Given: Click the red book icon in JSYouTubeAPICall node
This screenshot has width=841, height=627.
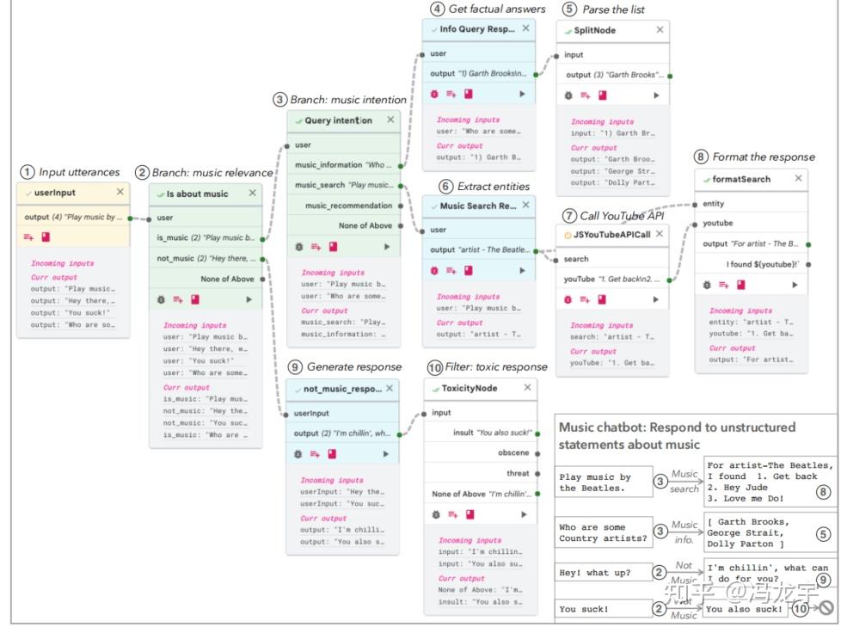Looking at the screenshot, I should pyautogui.click(x=602, y=299).
